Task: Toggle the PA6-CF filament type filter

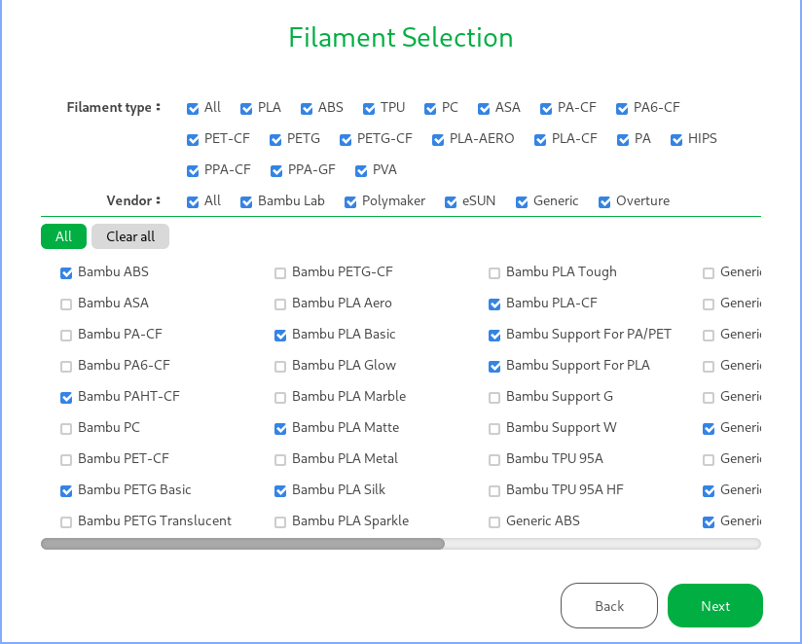Action: coord(622,108)
